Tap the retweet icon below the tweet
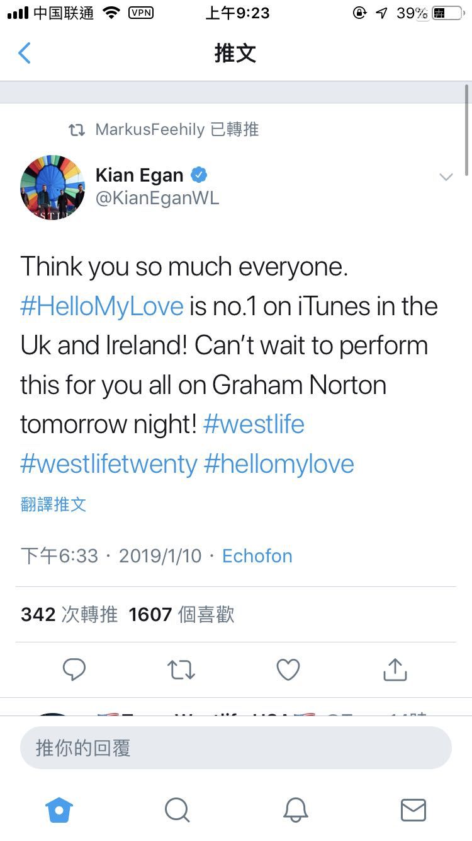 181,670
